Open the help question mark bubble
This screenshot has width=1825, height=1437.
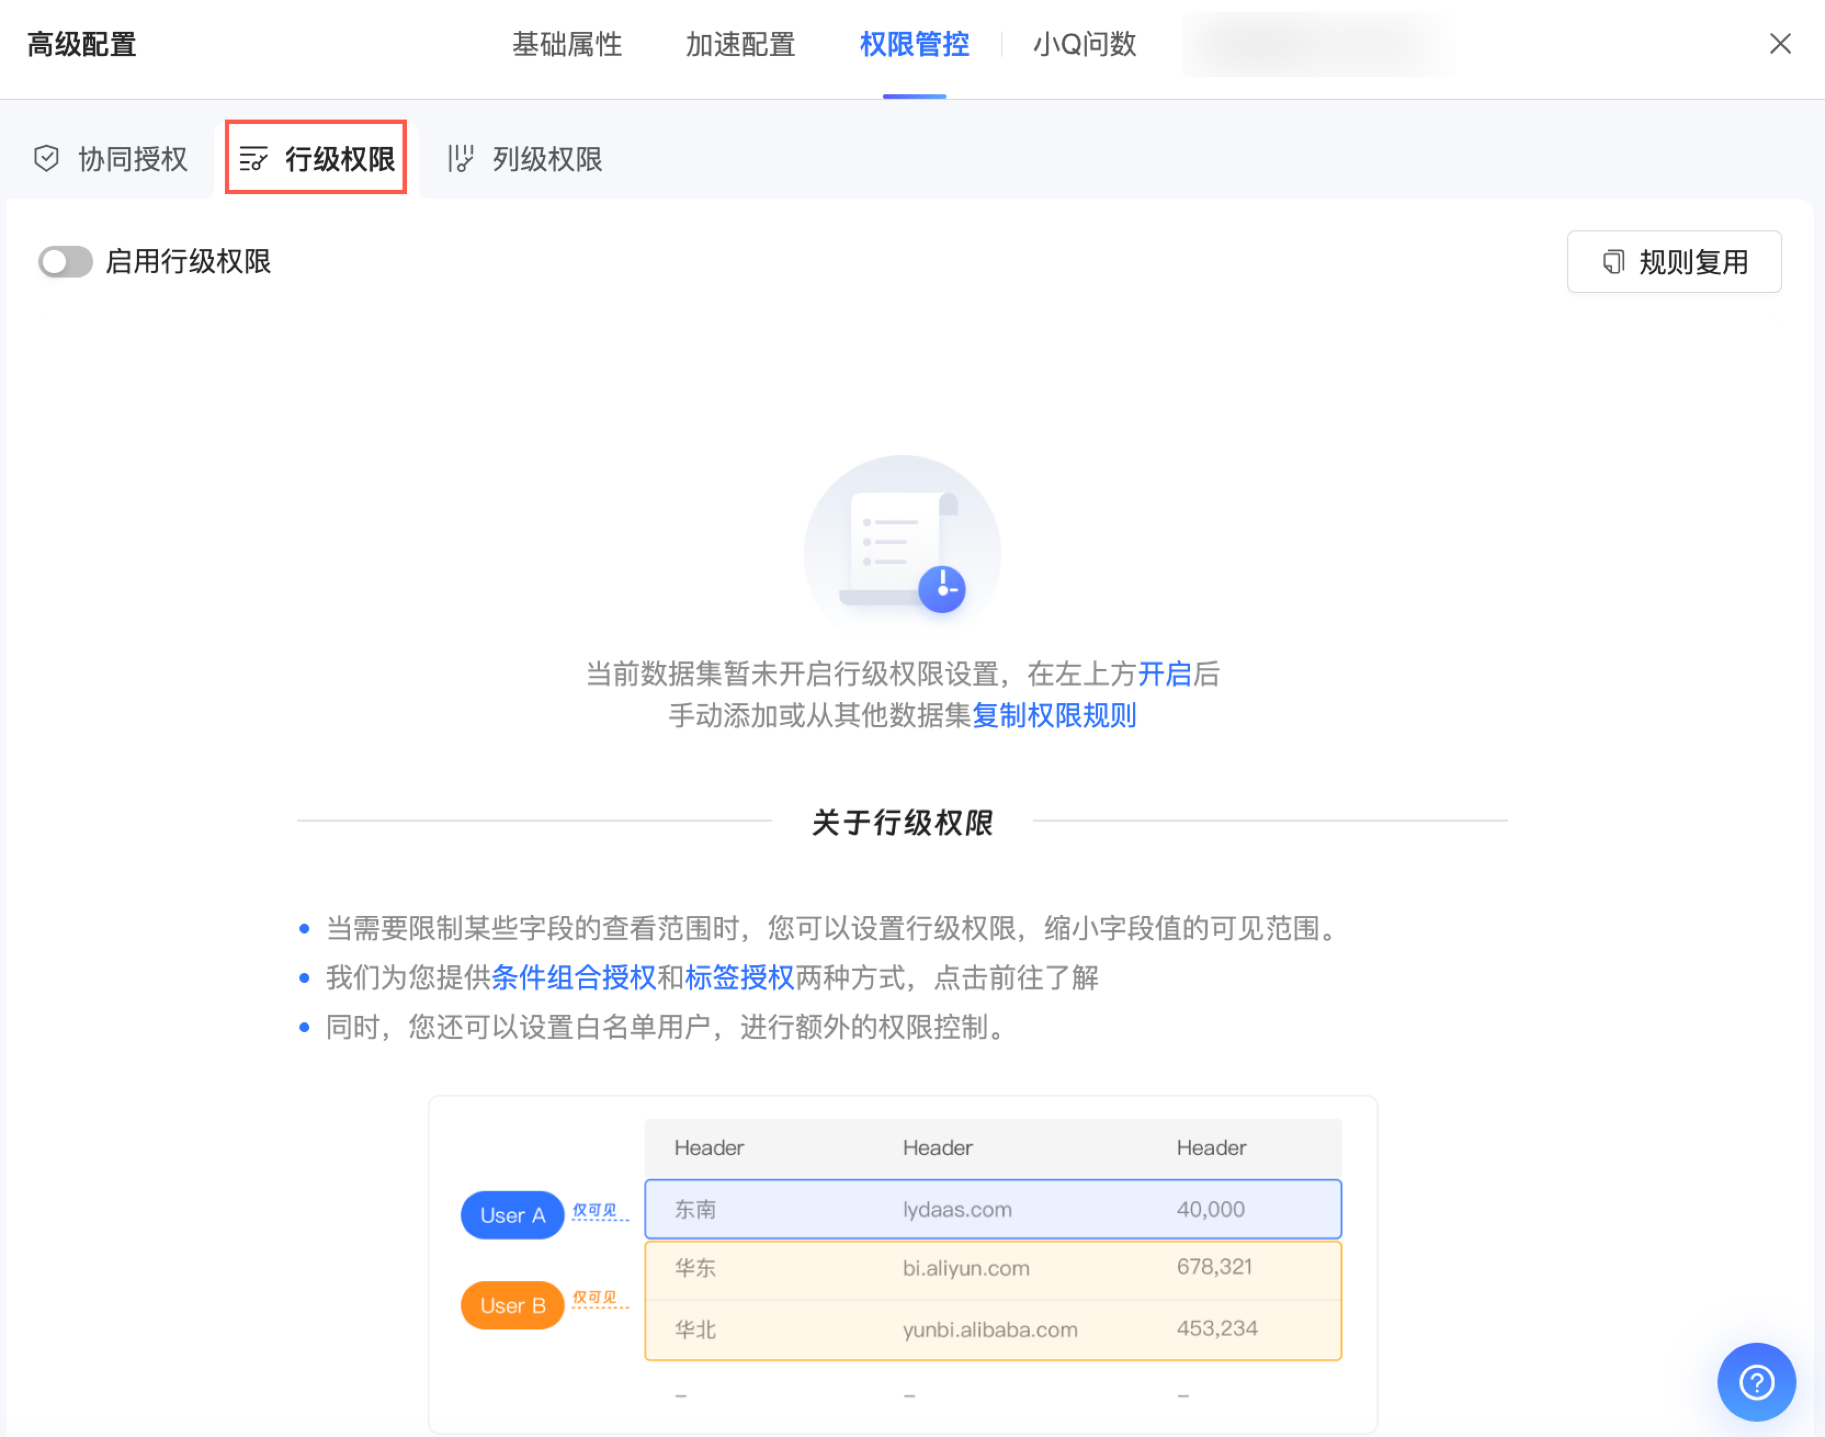1756,1382
